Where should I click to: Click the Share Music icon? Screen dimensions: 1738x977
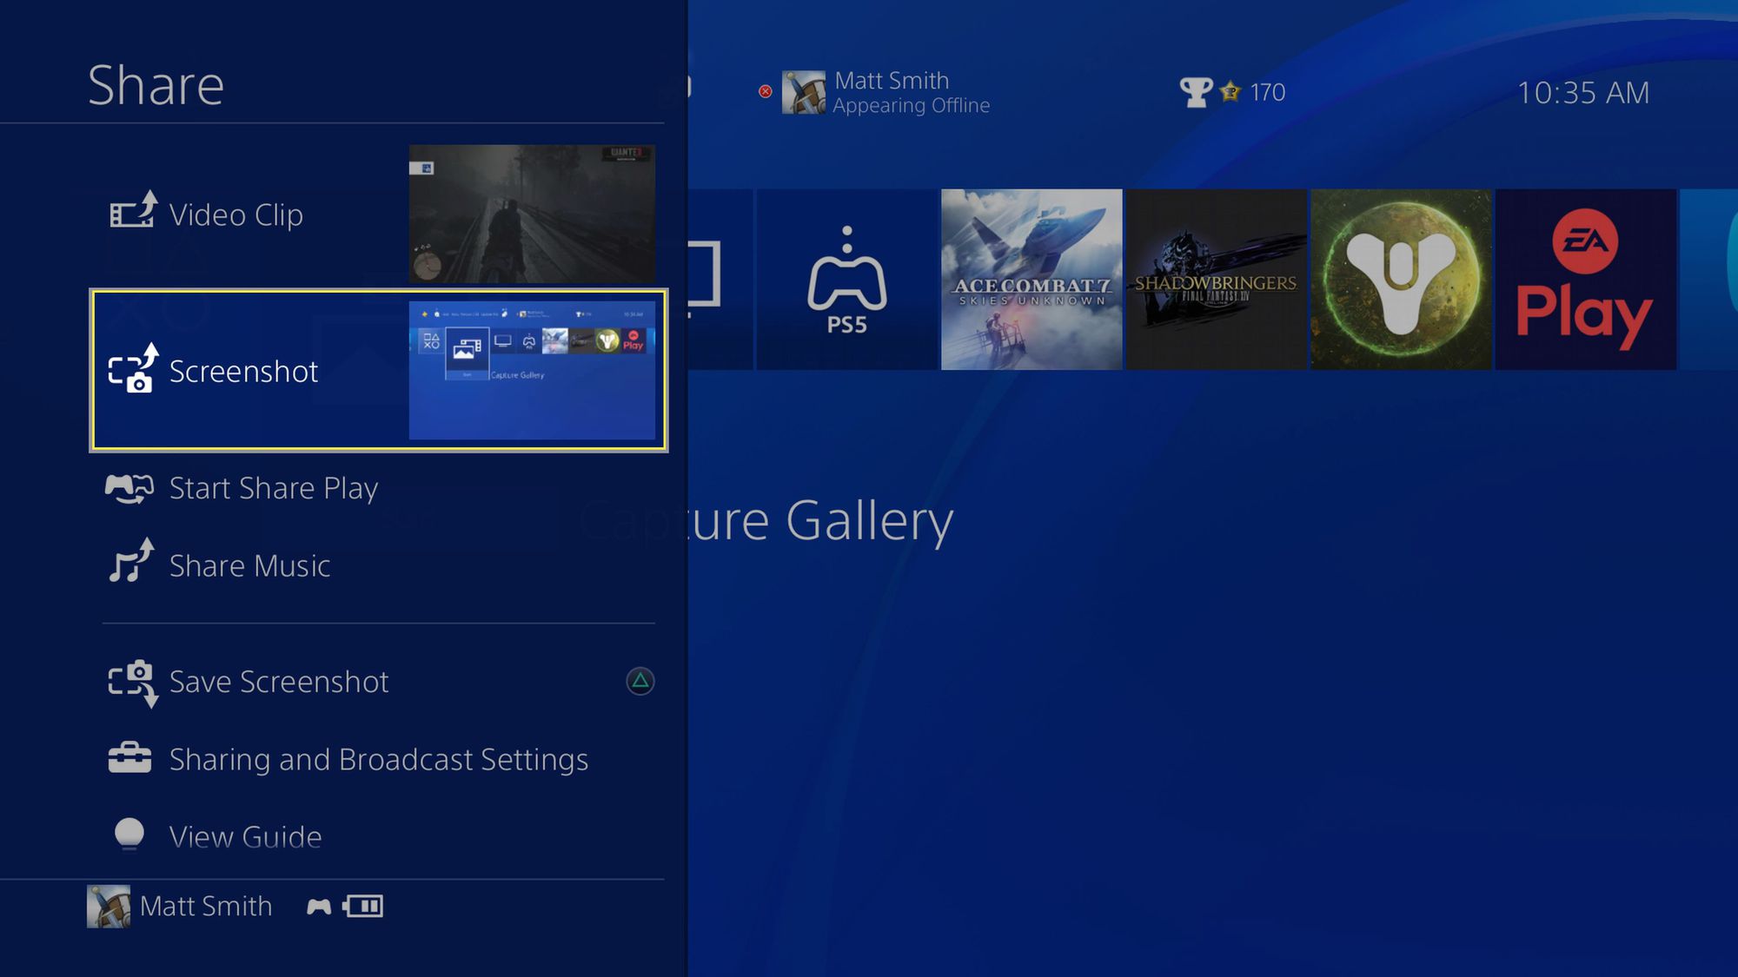tap(130, 565)
